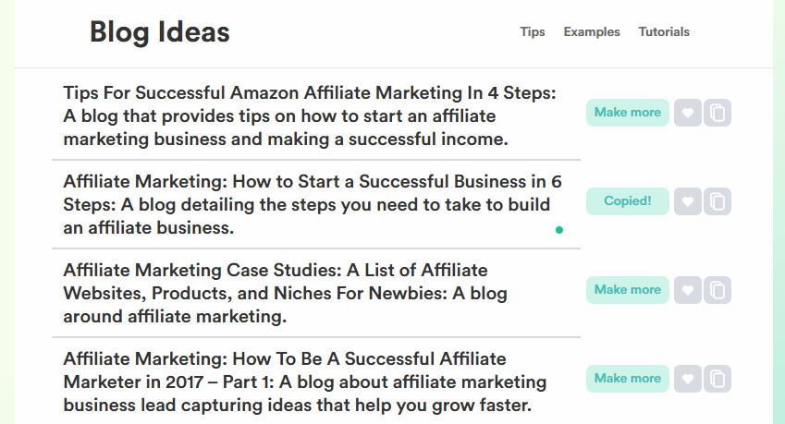This screenshot has width=785, height=424.
Task: Copy the Case Studies blog idea
Action: click(718, 290)
